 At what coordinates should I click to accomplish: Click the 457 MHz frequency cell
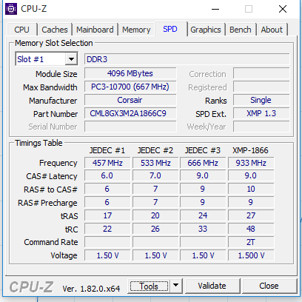pyautogui.click(x=107, y=163)
